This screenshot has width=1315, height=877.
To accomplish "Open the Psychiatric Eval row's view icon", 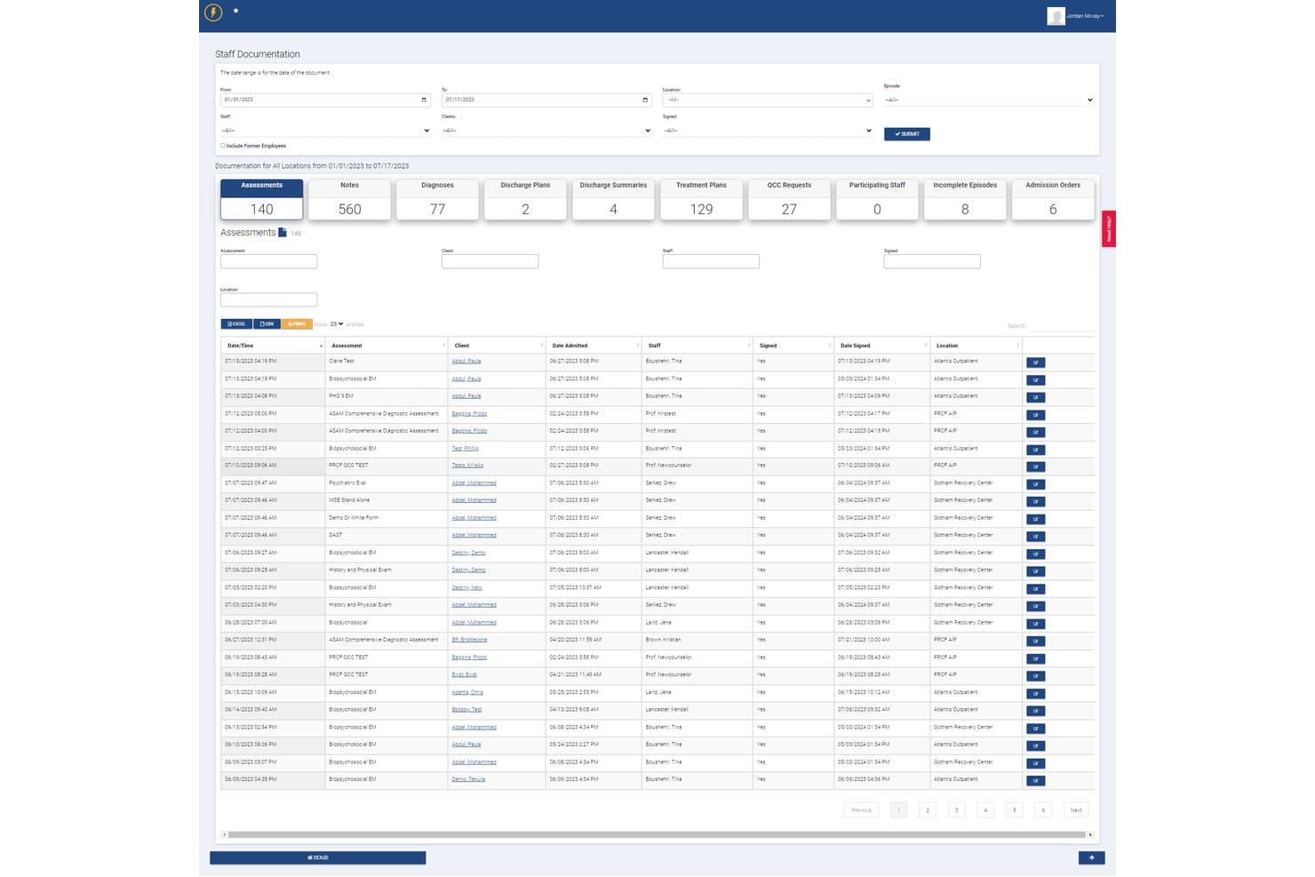I will [1035, 484].
